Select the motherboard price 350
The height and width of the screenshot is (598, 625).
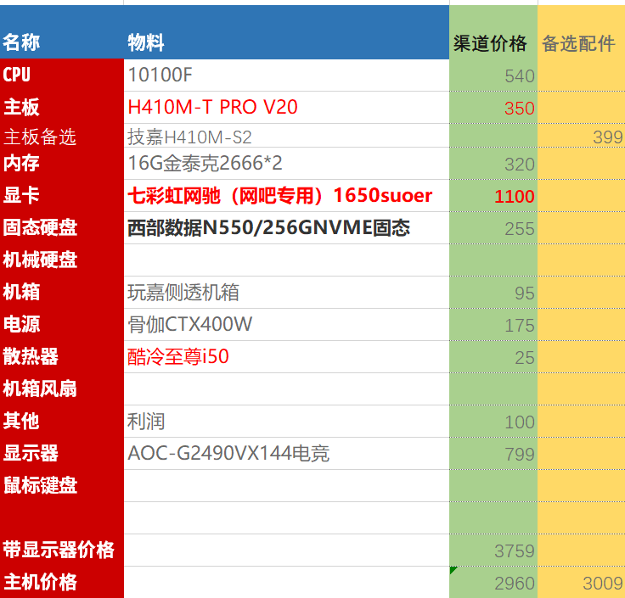(493, 108)
